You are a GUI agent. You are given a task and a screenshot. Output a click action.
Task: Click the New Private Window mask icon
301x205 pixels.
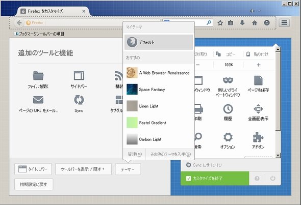pyautogui.click(x=228, y=80)
